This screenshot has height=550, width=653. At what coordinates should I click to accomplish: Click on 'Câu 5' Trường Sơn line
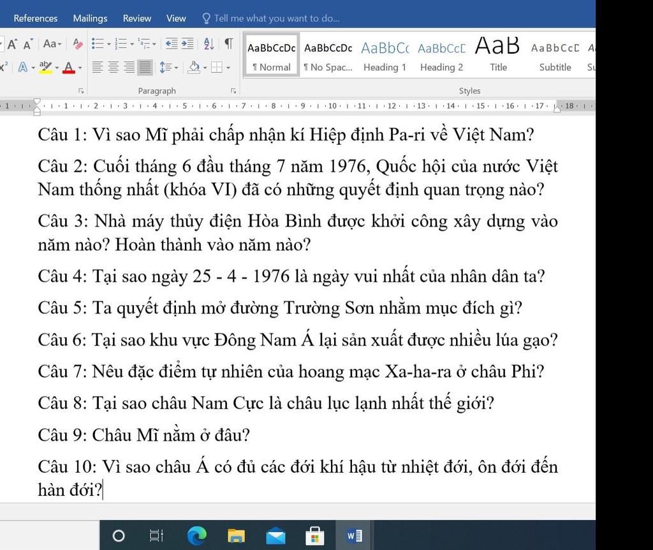(x=280, y=308)
